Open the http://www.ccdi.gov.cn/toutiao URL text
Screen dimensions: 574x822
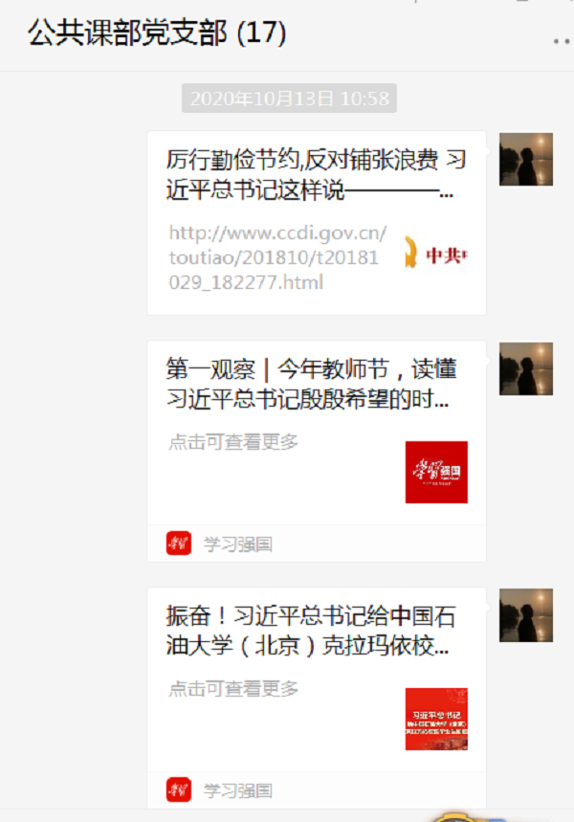277,257
